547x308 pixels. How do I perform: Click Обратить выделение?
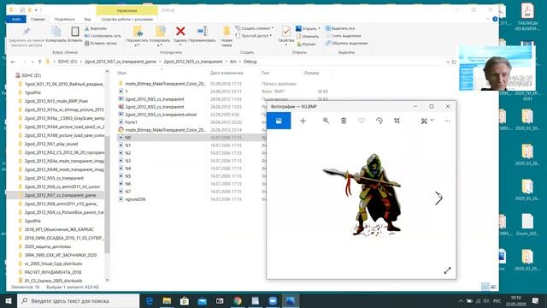tap(347, 44)
